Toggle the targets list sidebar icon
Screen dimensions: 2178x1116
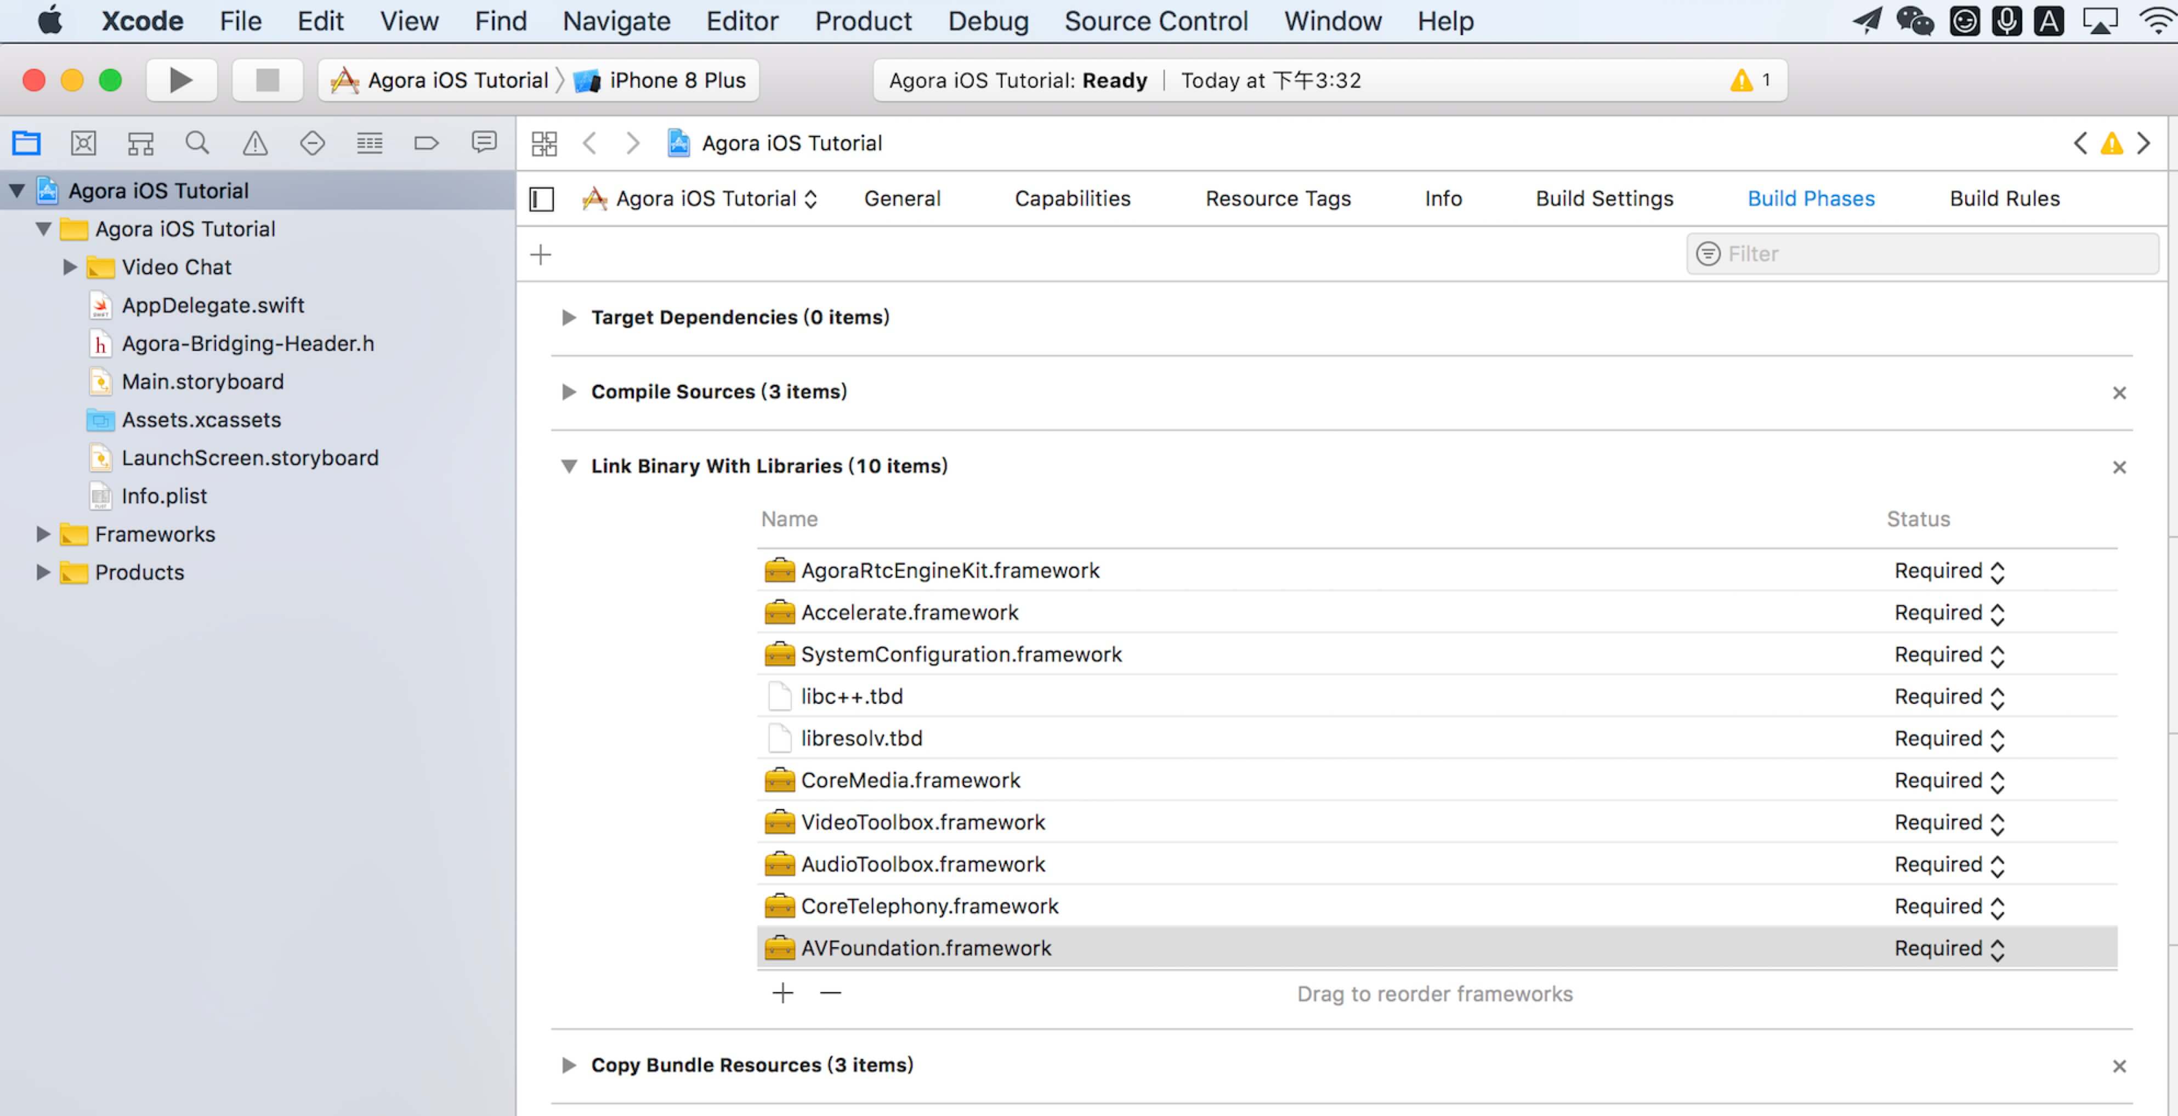(541, 200)
